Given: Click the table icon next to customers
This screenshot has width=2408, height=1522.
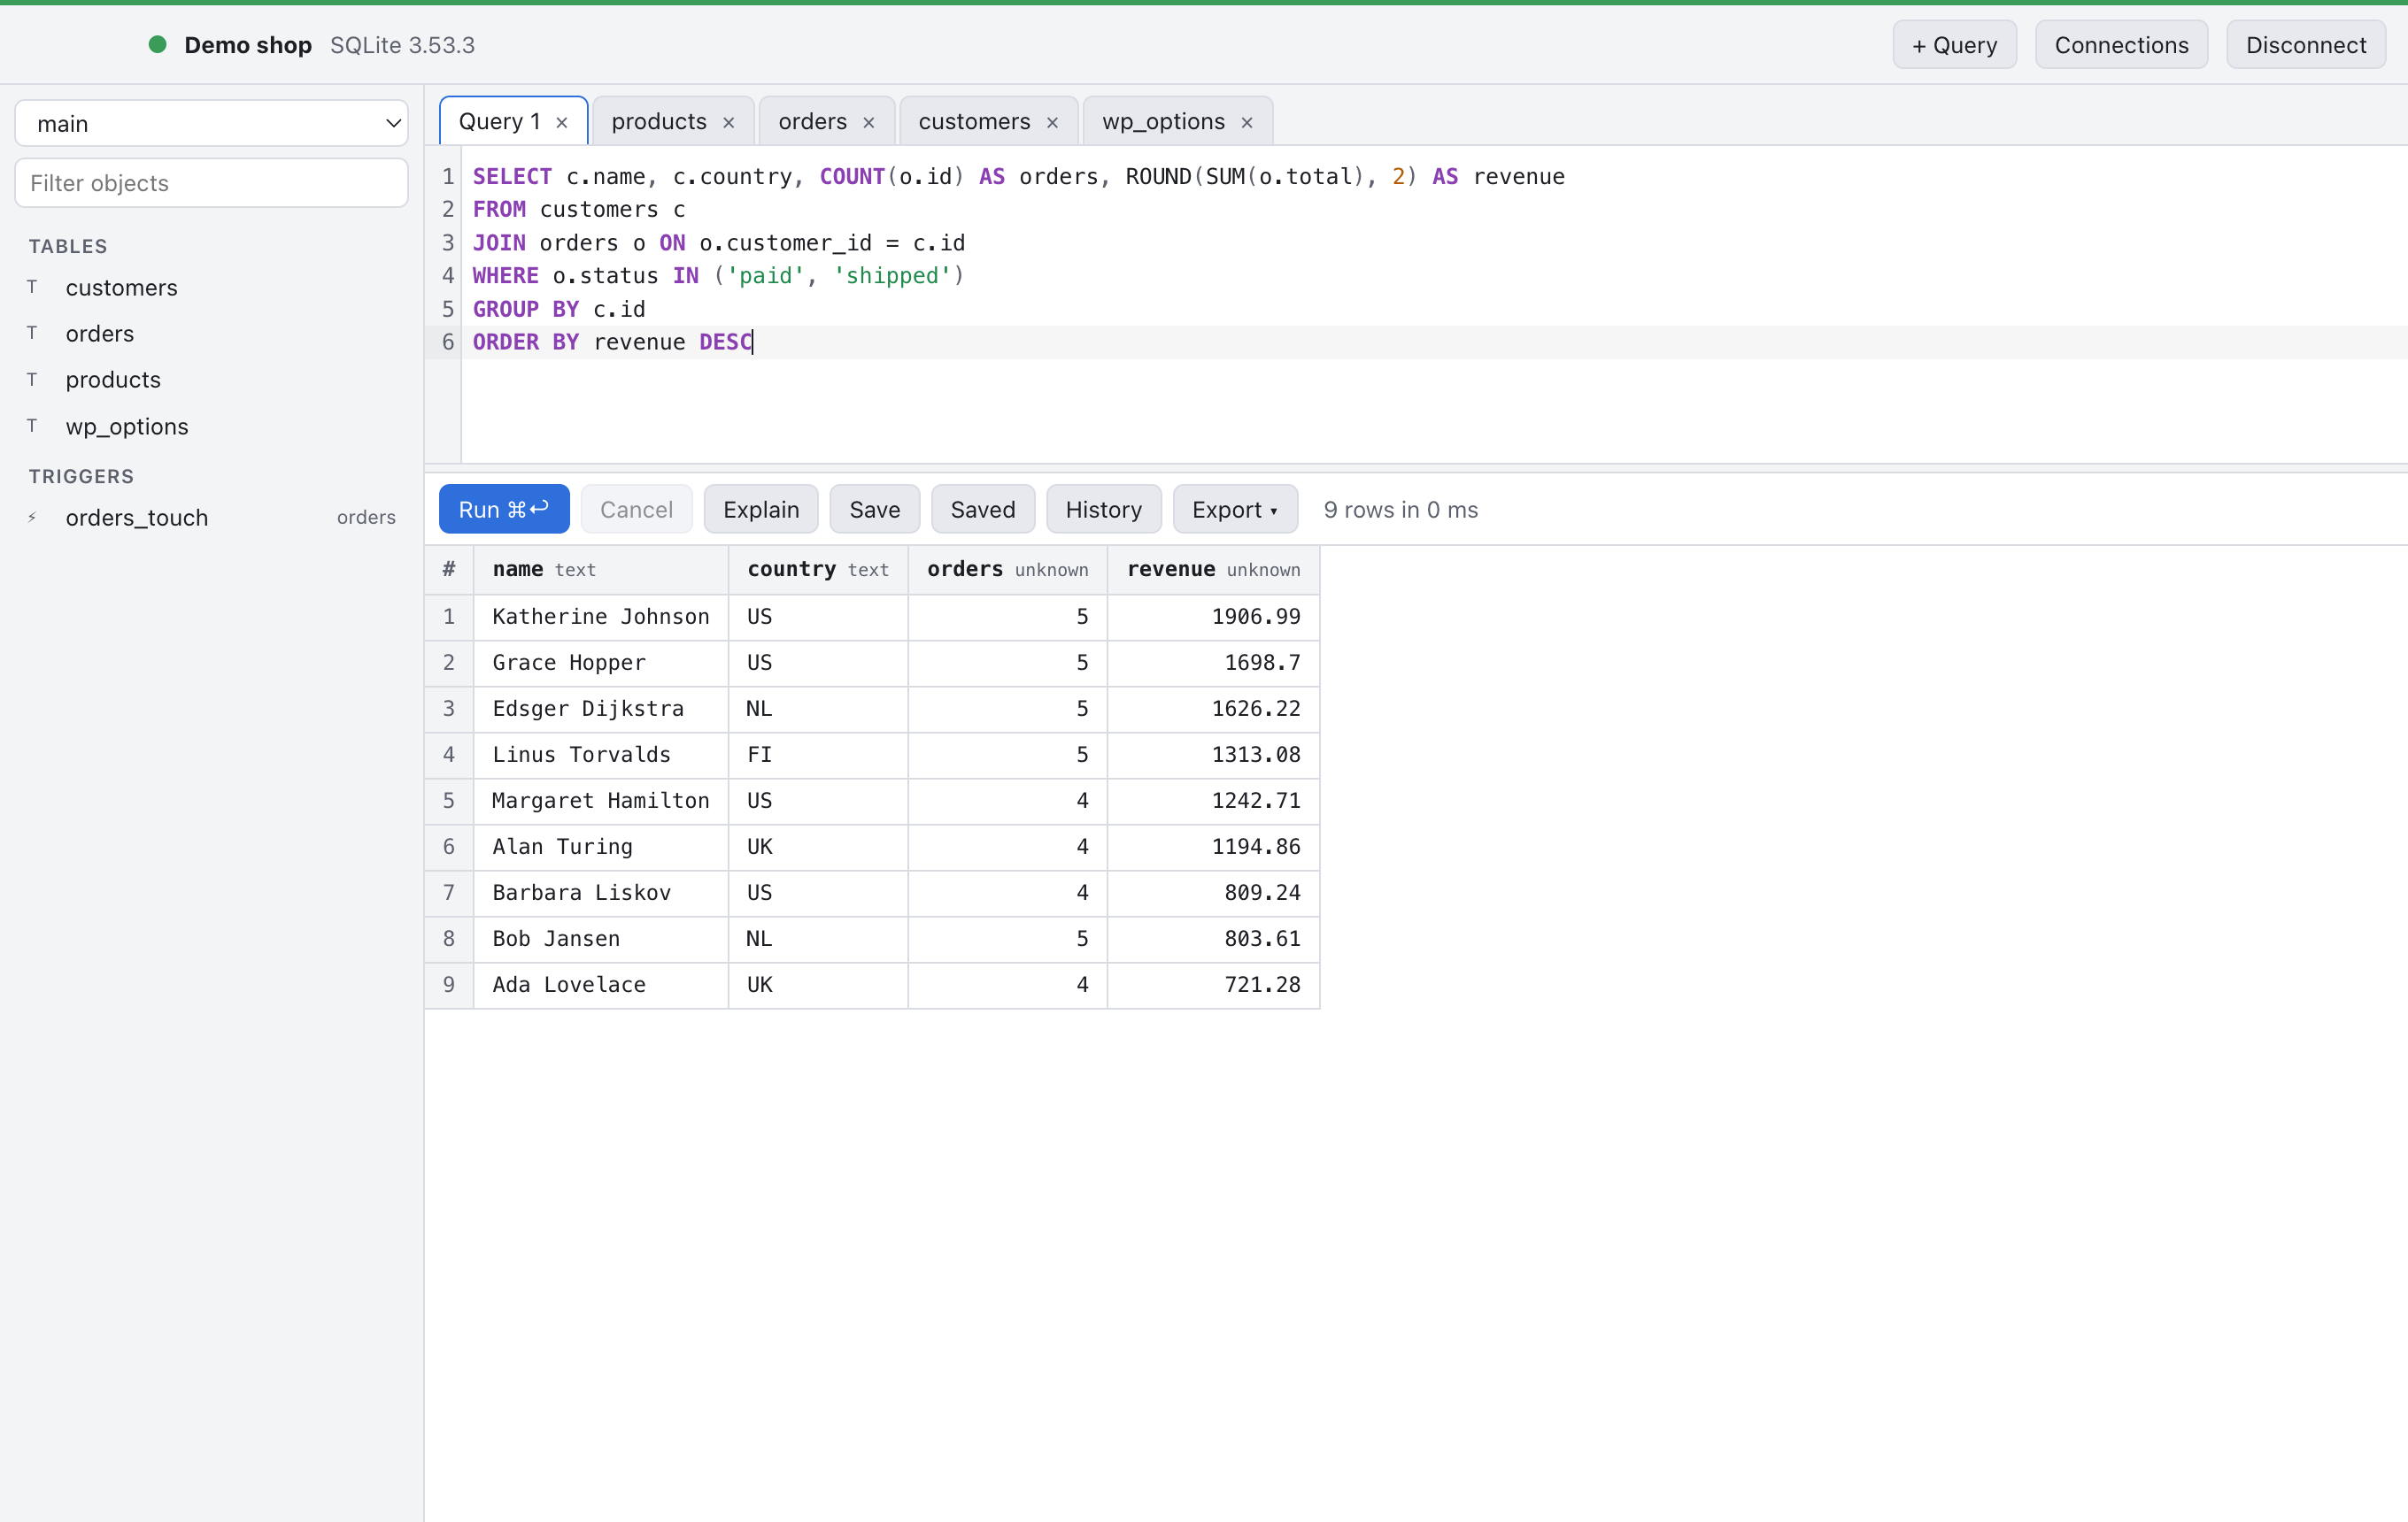Looking at the screenshot, I should [32, 287].
